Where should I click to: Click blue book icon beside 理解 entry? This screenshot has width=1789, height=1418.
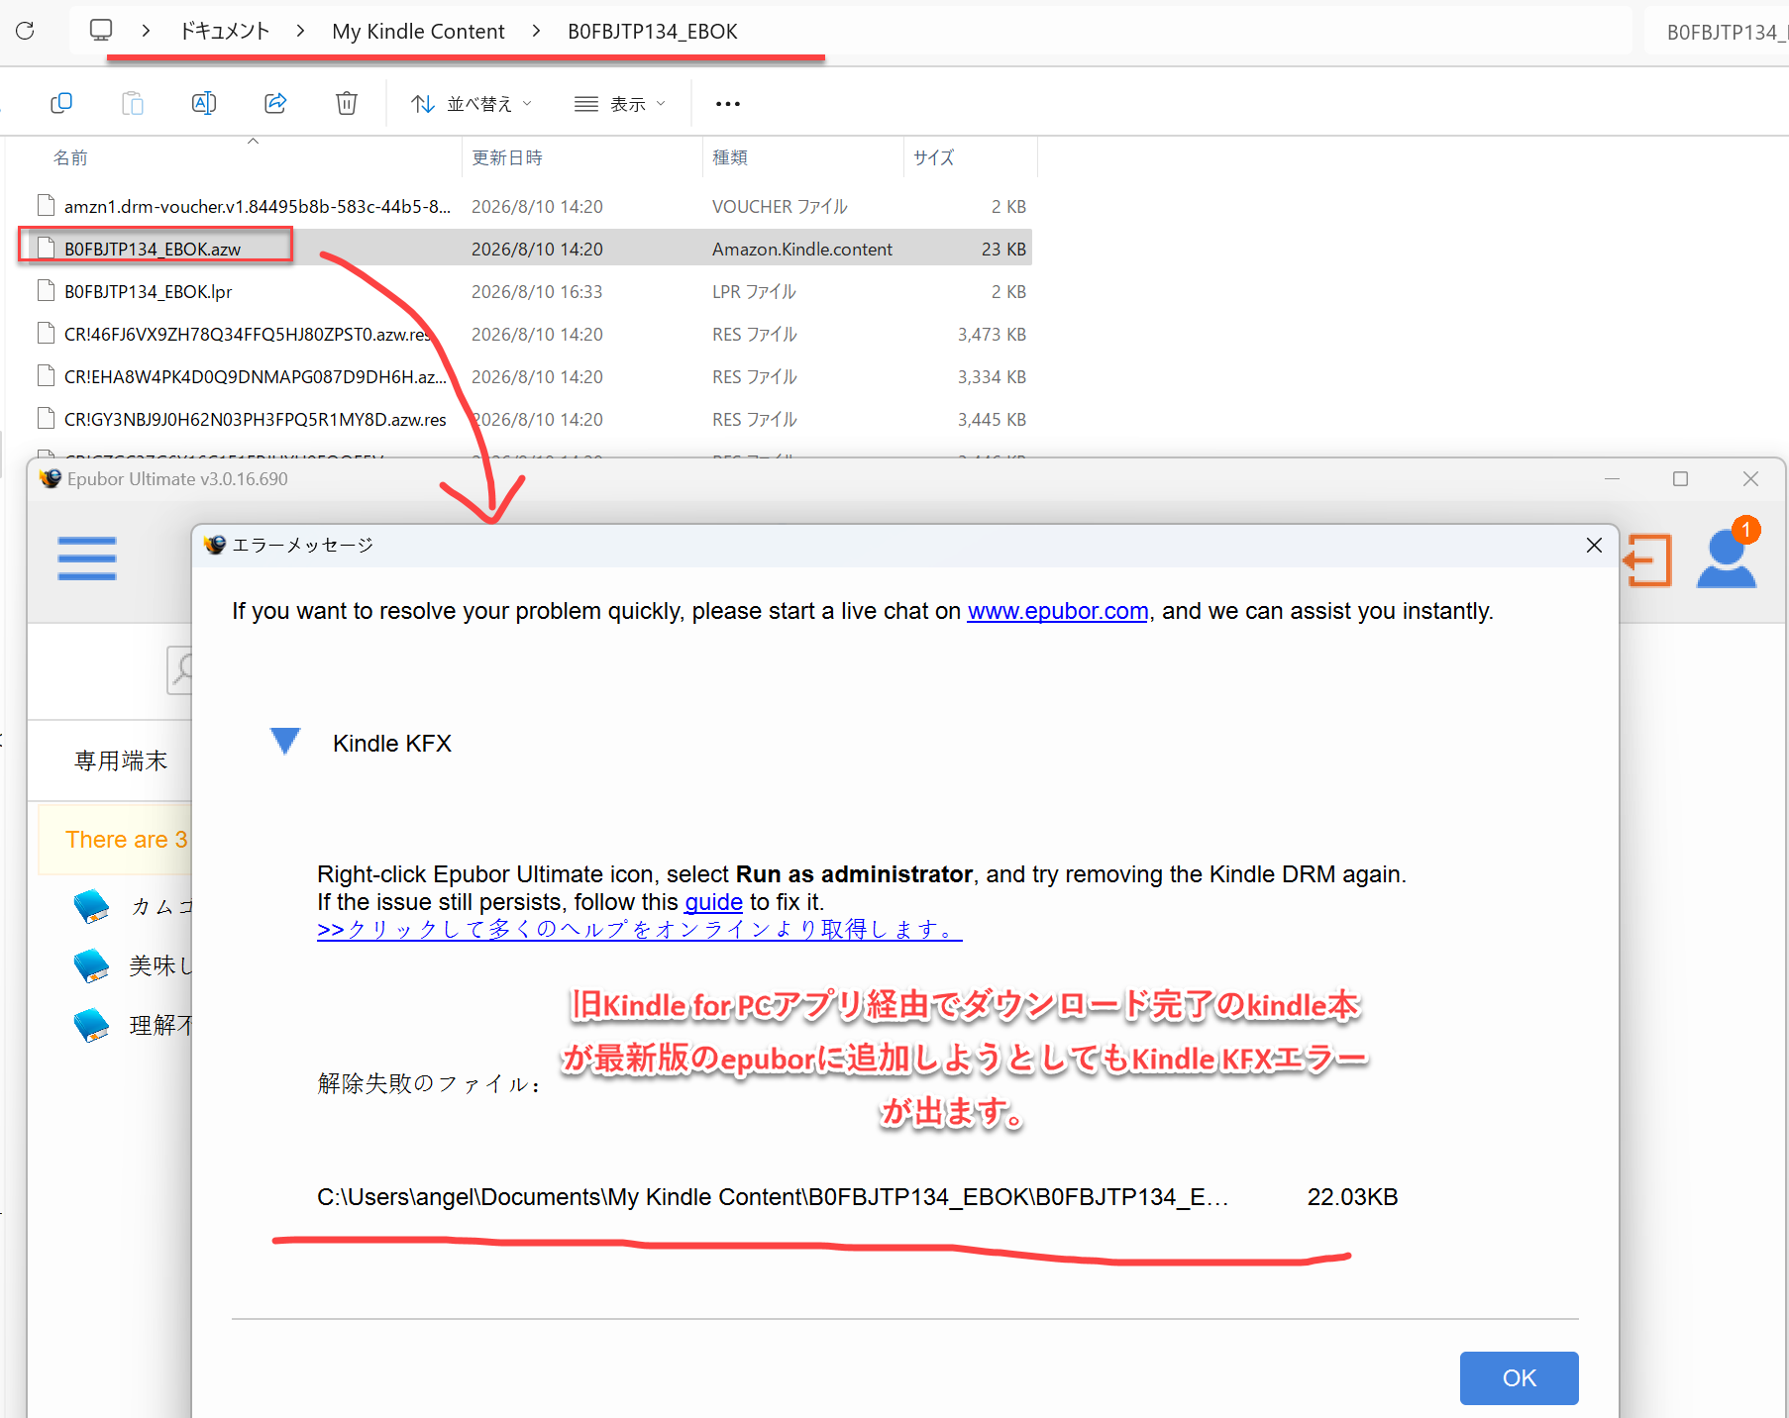click(92, 1025)
